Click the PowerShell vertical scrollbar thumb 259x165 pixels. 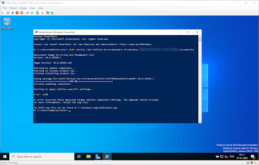pyautogui.click(x=200, y=40)
